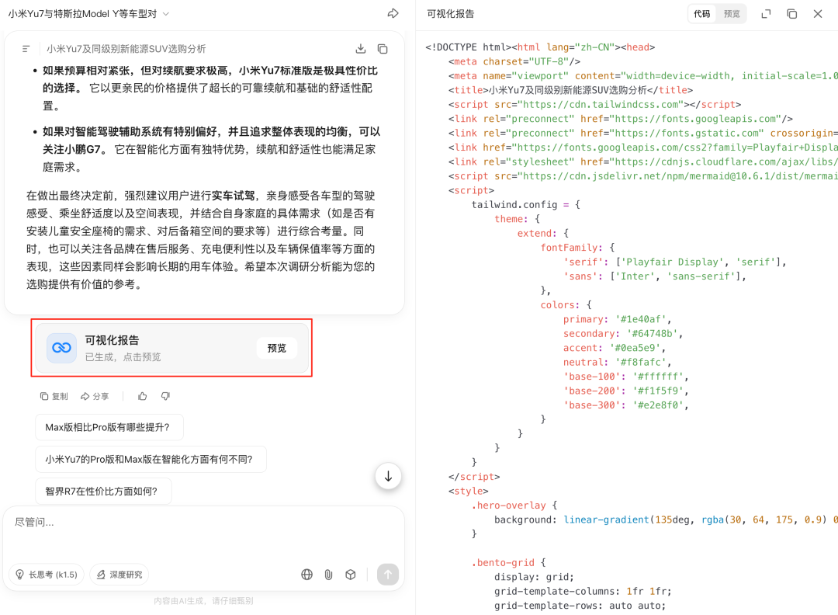This screenshot has height=615, width=838.
Task: Click the document title '小米Yu7及同级别新能源SUV选购分析'
Action: point(126,49)
